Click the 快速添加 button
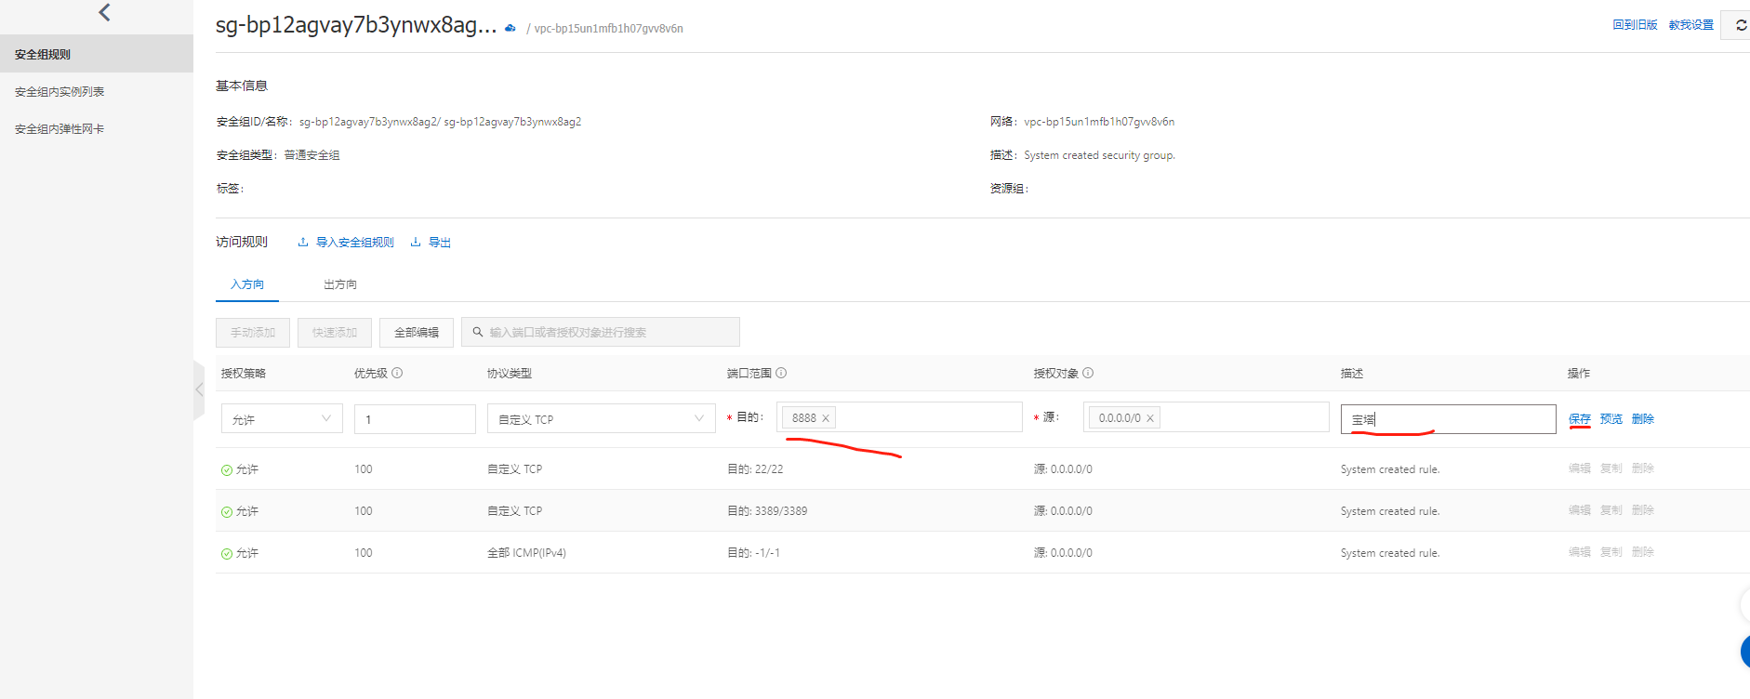This screenshot has height=699, width=1750. pos(335,332)
